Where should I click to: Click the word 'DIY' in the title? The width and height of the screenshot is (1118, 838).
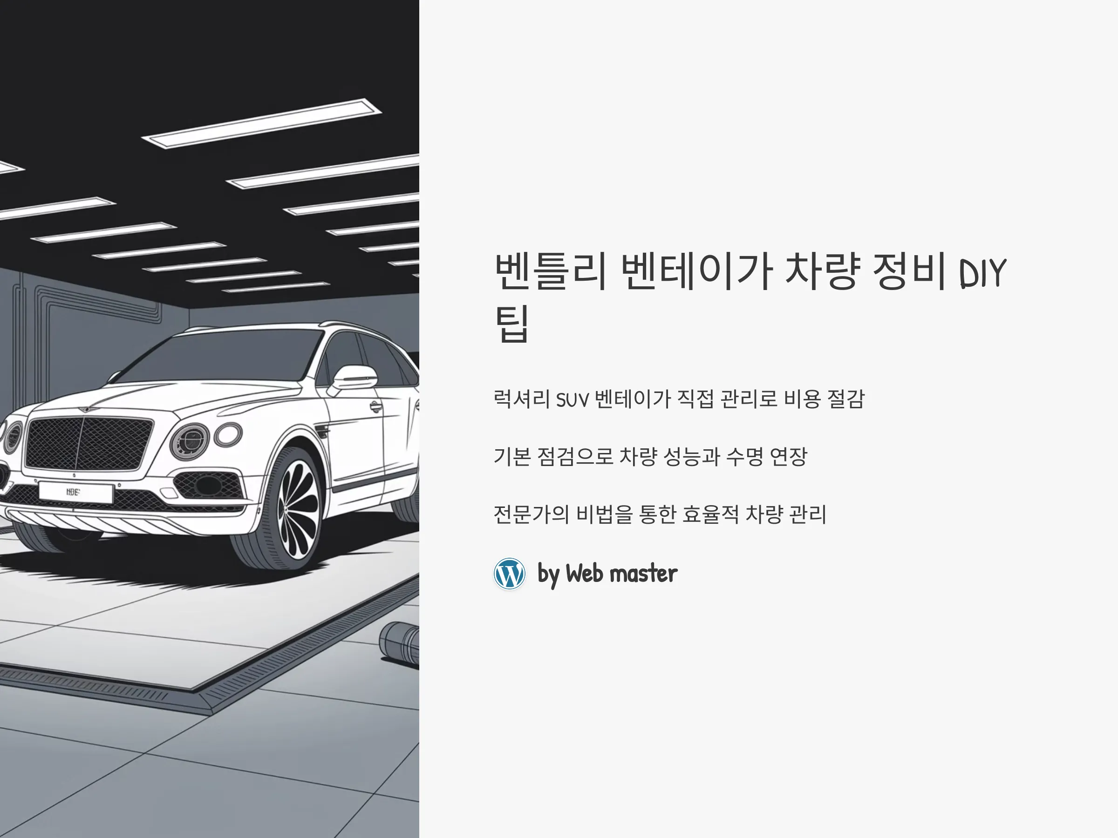(983, 273)
